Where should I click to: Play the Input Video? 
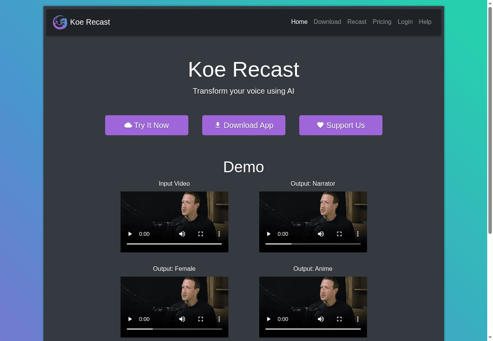click(130, 234)
